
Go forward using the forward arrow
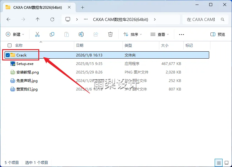(23, 19)
